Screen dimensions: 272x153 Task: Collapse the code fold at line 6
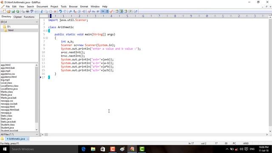pos(47,38)
